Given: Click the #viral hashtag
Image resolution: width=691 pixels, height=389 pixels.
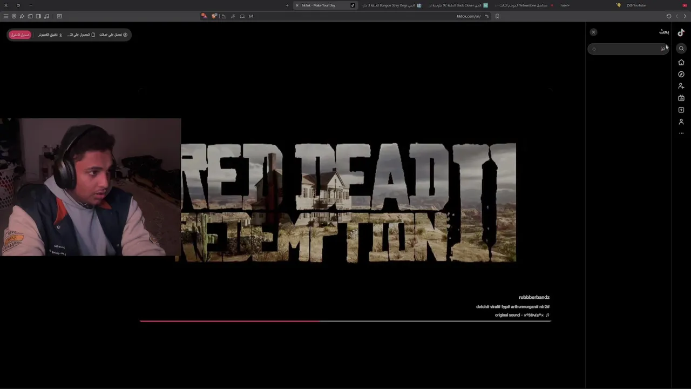Looking at the screenshot, I should tap(494, 306).
